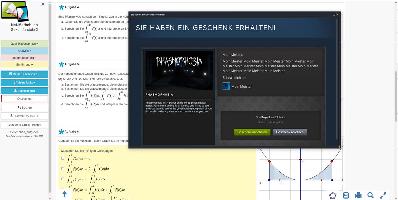Screen dimensions: 398x200
Task: Click the Phasmophobia game cover image
Action: [179, 70]
